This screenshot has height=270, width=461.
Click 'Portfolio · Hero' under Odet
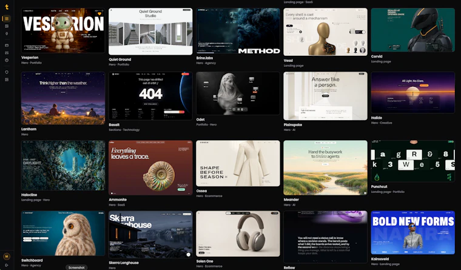click(206, 124)
